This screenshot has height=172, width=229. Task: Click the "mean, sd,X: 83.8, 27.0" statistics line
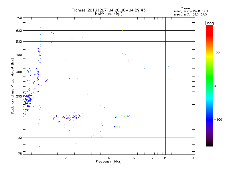coord(190,14)
